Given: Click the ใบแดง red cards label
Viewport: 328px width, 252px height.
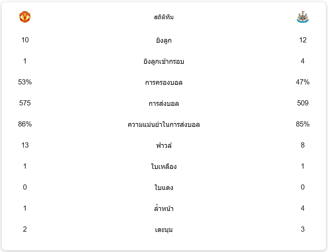Looking at the screenshot, I should (164, 188).
